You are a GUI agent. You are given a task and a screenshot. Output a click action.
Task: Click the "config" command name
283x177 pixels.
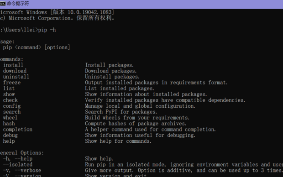(x=12, y=106)
